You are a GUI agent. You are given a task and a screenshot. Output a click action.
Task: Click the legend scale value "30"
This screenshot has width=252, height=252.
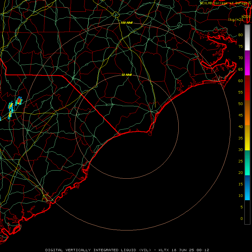click(241, 150)
